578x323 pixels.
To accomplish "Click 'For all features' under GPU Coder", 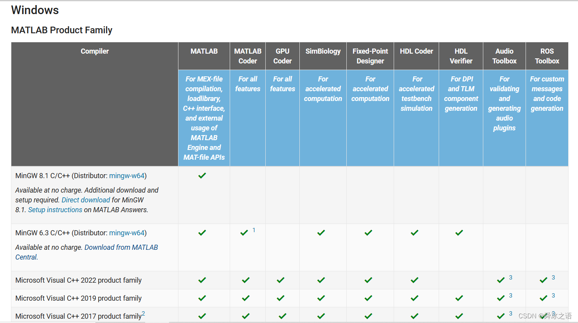I will (x=283, y=84).
